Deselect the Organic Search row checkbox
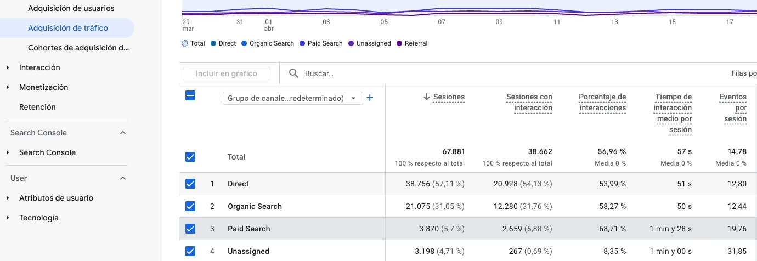The image size is (757, 261). [190, 206]
